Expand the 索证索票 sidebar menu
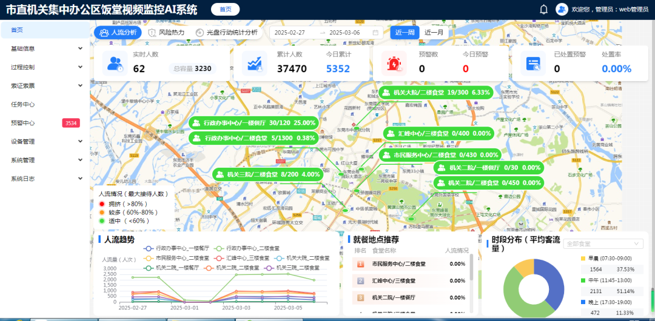 point(45,85)
